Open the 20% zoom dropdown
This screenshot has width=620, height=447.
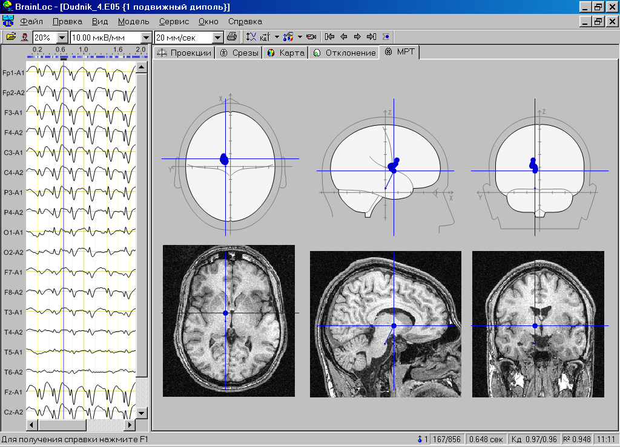coord(62,38)
